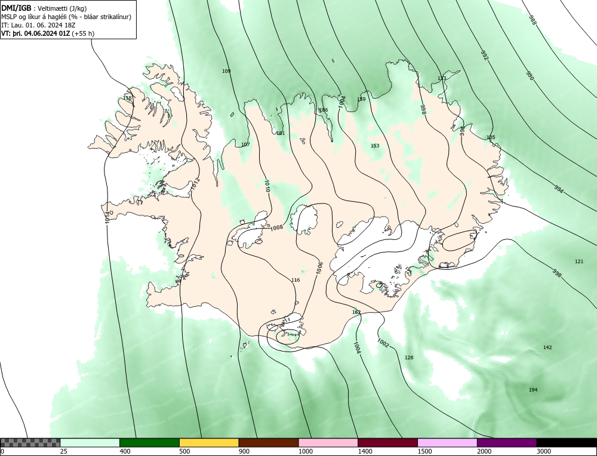Click the light green 25–400 legend swatch
This screenshot has width=597, height=456.
[x=90, y=442]
